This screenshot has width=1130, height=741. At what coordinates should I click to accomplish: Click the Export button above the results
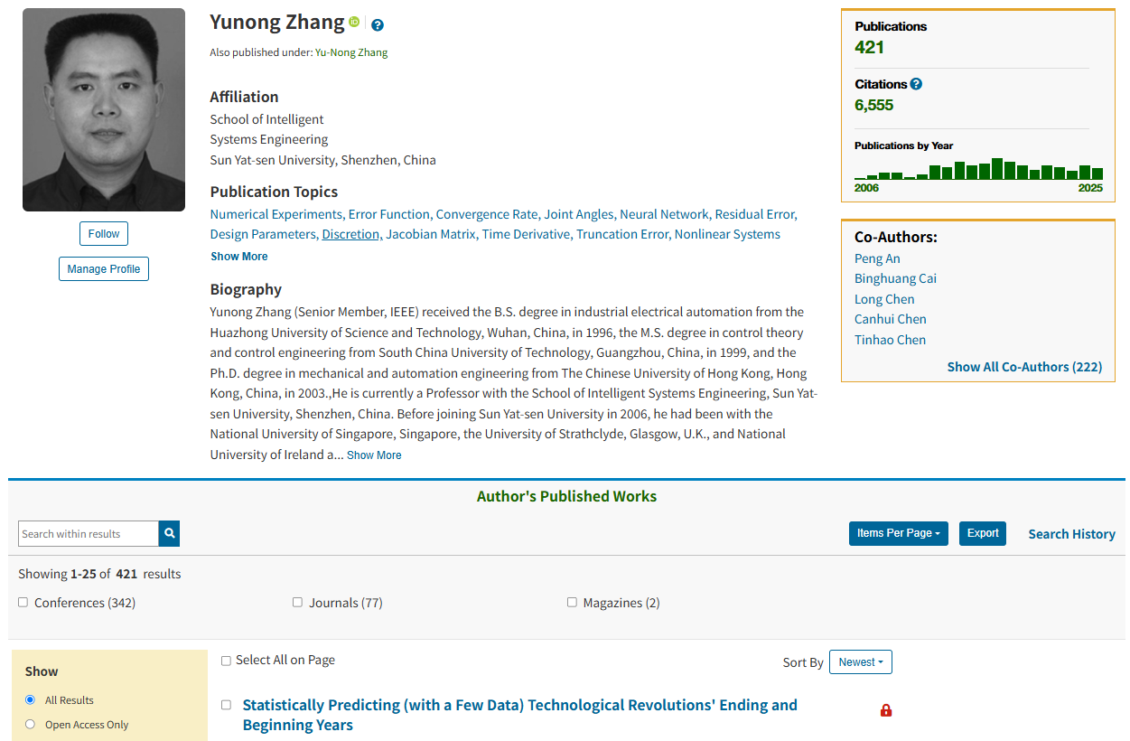pos(982,533)
